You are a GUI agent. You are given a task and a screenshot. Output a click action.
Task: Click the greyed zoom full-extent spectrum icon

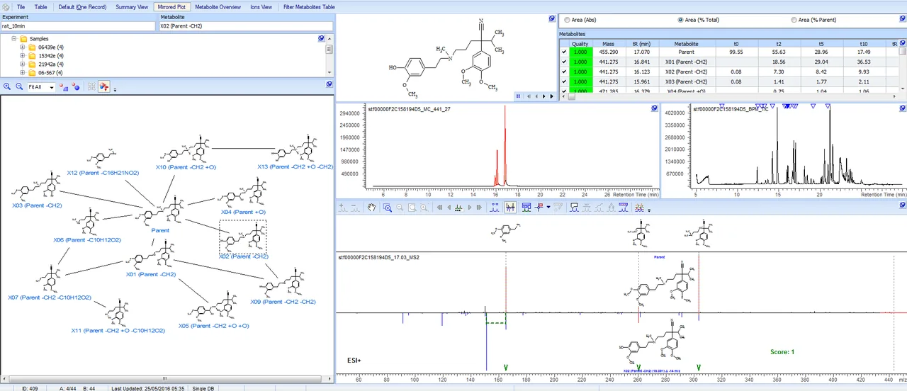click(x=412, y=208)
